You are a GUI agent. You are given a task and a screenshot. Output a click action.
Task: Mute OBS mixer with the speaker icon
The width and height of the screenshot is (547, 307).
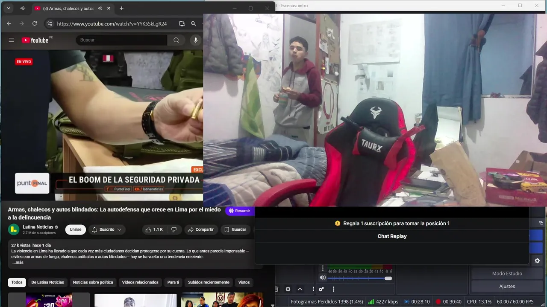(x=323, y=278)
